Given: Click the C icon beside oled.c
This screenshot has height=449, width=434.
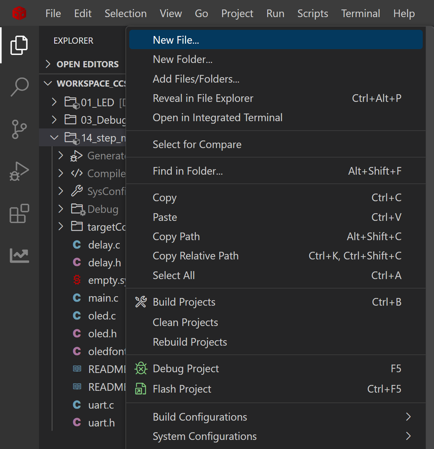Looking at the screenshot, I should pyautogui.click(x=77, y=316).
